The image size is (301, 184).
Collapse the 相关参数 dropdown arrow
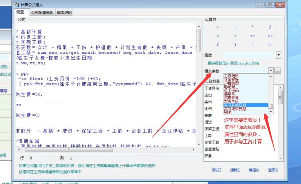click(x=271, y=71)
